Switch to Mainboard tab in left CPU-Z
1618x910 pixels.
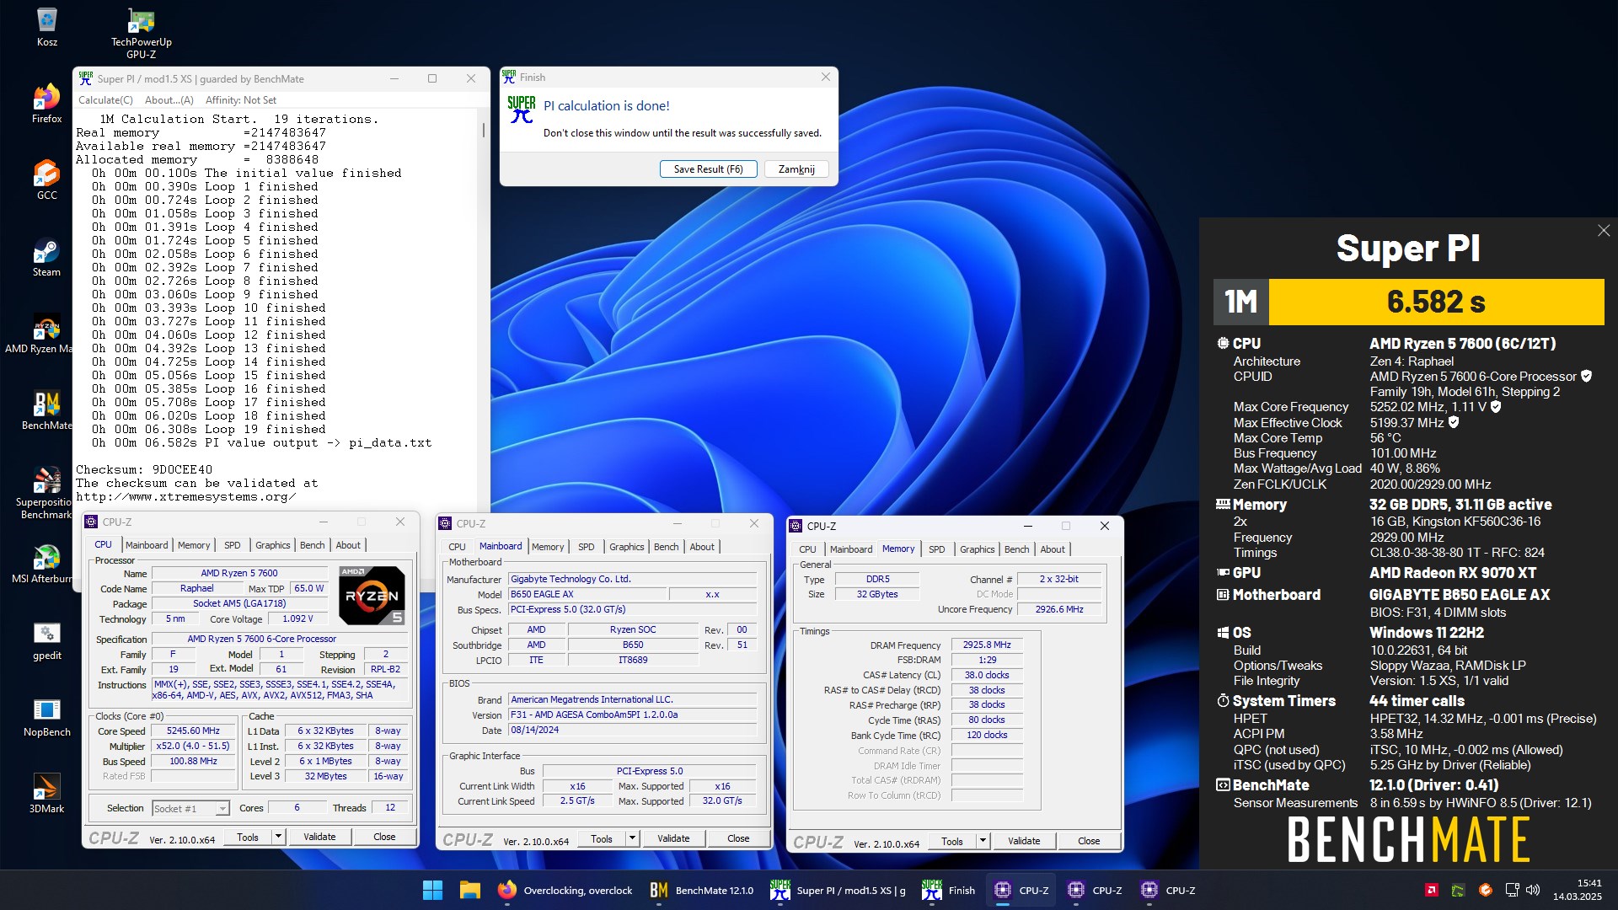coord(147,545)
